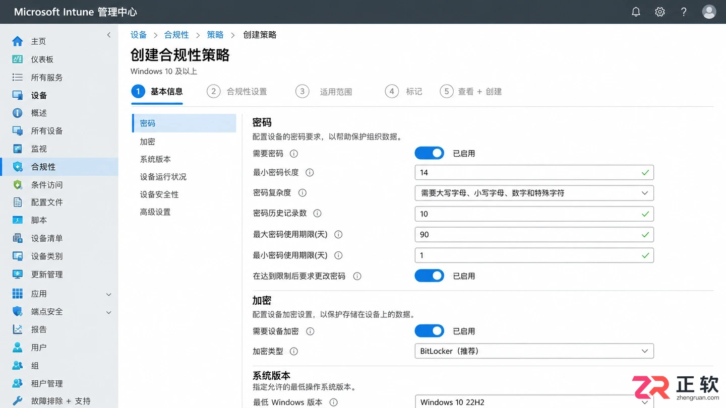Click 策略 breadcrumb link
Screen dimensions: 726x408
(x=215, y=35)
